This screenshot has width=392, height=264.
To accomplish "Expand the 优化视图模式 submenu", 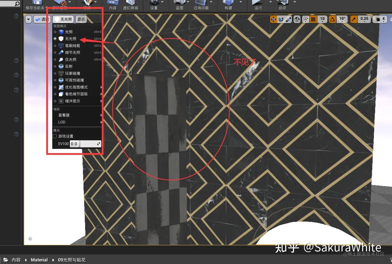I will pos(77,87).
